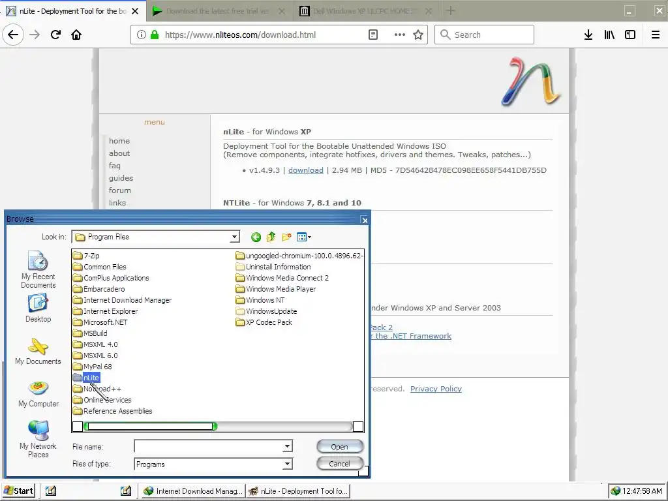Open the faq menu link

[115, 165]
